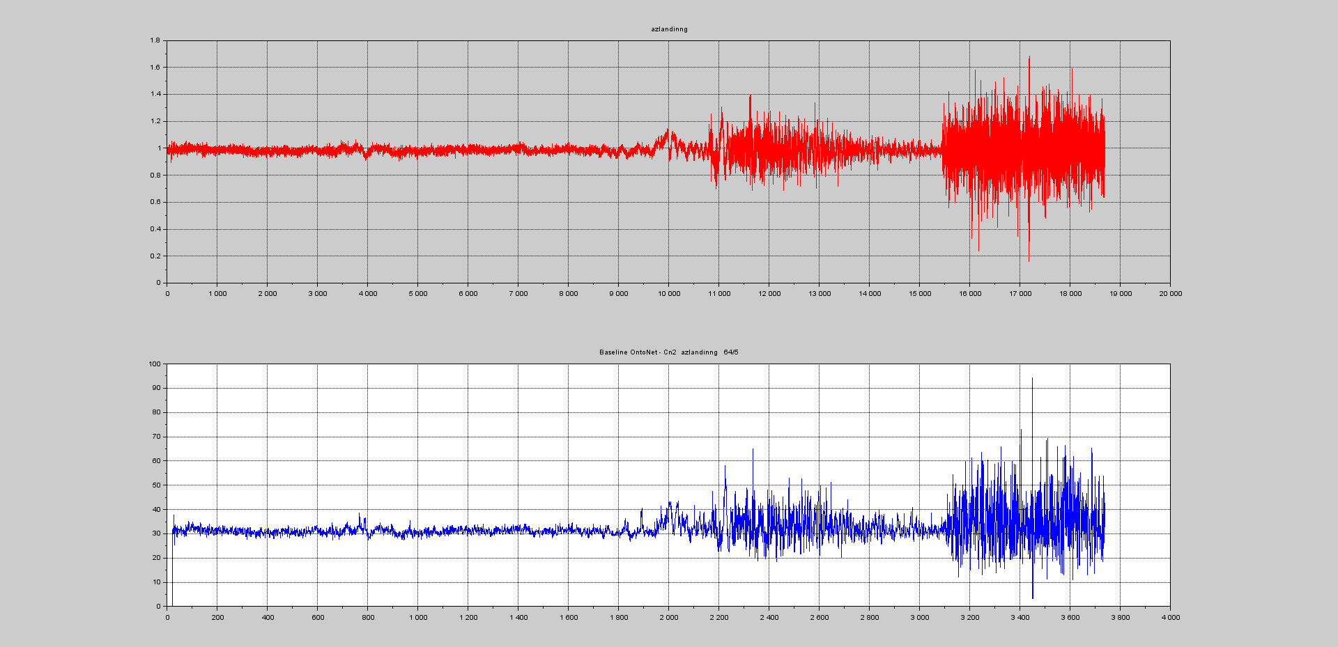This screenshot has height=647, width=1338.
Task: Select the '1.4' y-axis label on top plot
Action: point(155,94)
